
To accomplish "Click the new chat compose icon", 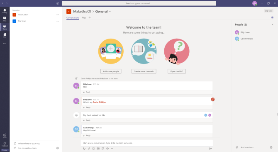I will click(58, 3).
